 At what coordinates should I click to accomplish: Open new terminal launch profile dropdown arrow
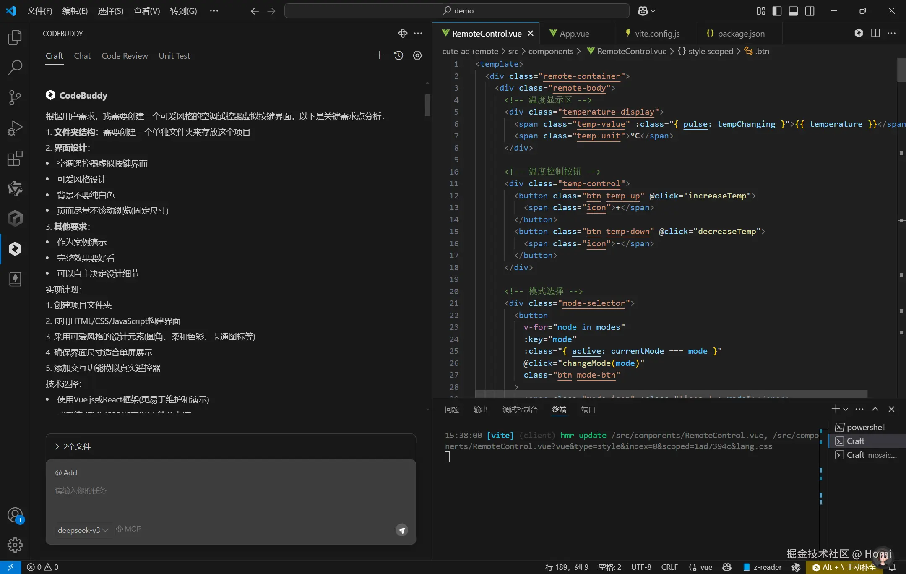[x=846, y=409]
